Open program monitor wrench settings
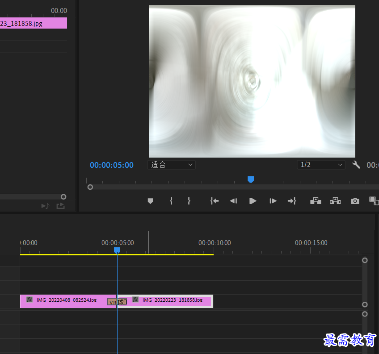 point(356,165)
